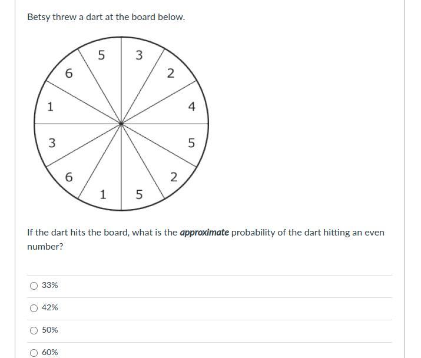Image resolution: width=421 pixels, height=358 pixels.
Task: Click the 5 section between 6 and 3
Action: pyautogui.click(x=101, y=55)
